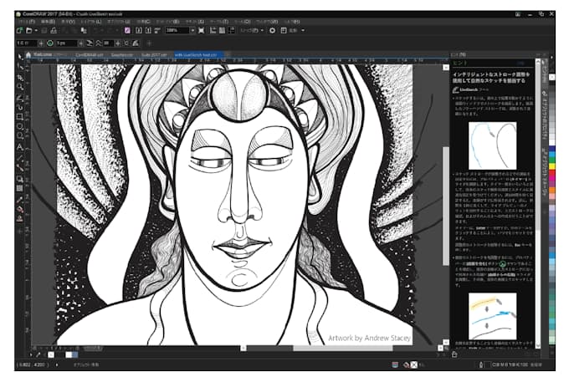Image resolution: width=569 pixels, height=387 pixels.
Task: Click the Import icon in toolbar
Action: pyautogui.click(x=139, y=30)
